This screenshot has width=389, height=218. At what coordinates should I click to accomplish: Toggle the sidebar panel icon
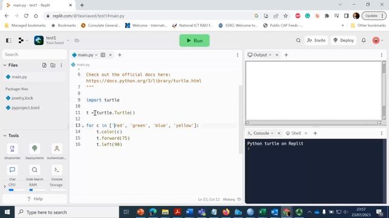click(9, 41)
